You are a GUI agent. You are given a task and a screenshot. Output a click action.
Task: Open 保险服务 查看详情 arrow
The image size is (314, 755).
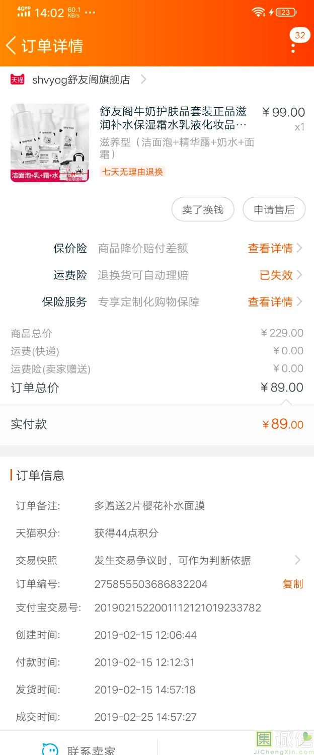click(299, 302)
